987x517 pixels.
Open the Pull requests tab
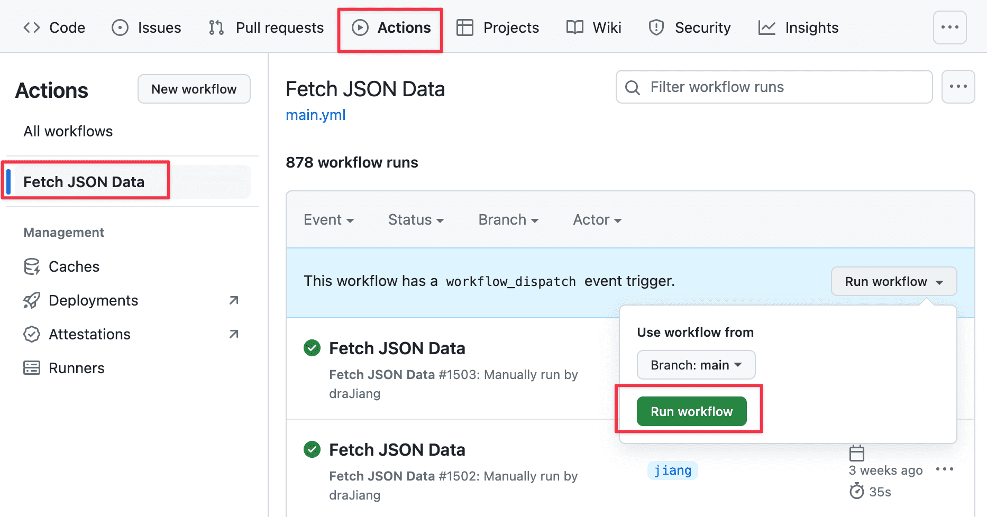coord(266,27)
